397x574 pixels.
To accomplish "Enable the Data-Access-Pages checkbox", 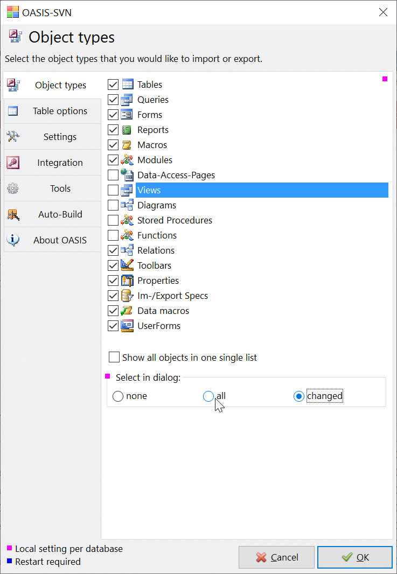I will tap(113, 175).
